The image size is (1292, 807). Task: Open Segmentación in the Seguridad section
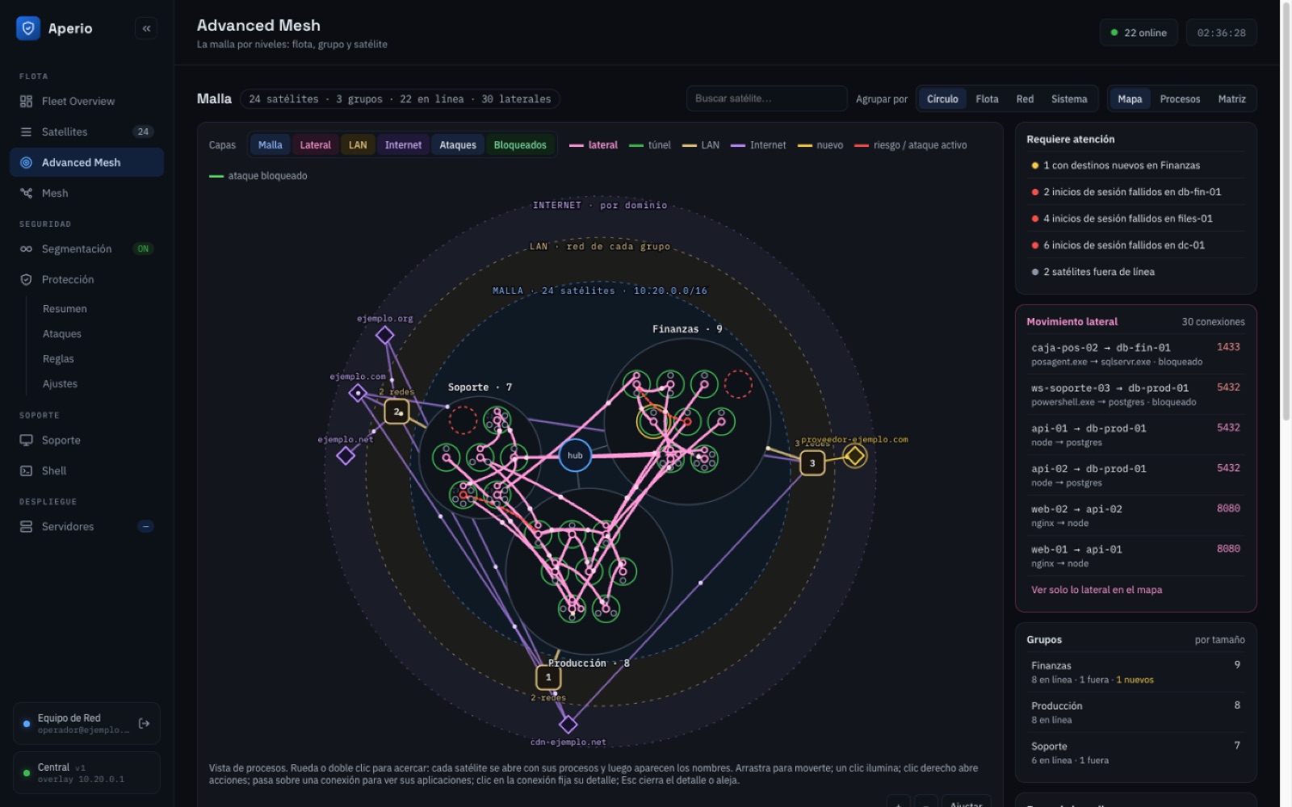86,249
